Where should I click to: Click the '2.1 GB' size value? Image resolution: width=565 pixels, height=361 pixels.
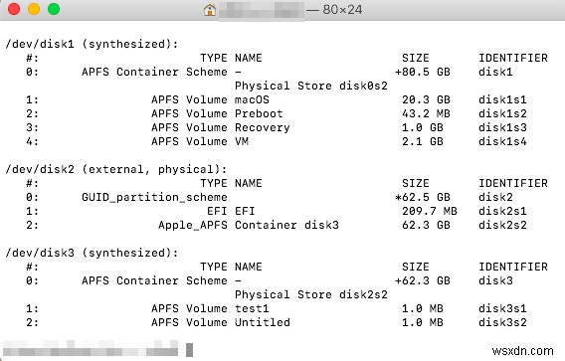pyautogui.click(x=423, y=141)
